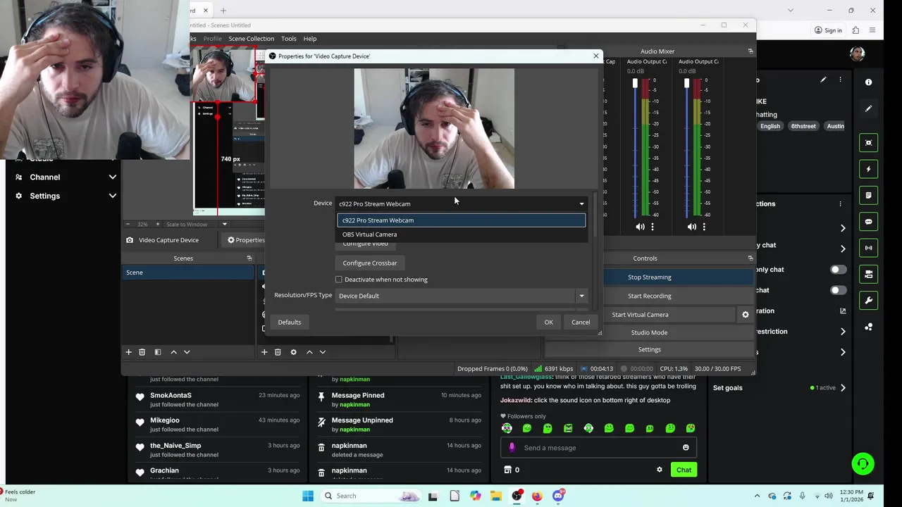
Task: Click Stop Streaming button
Action: click(649, 277)
